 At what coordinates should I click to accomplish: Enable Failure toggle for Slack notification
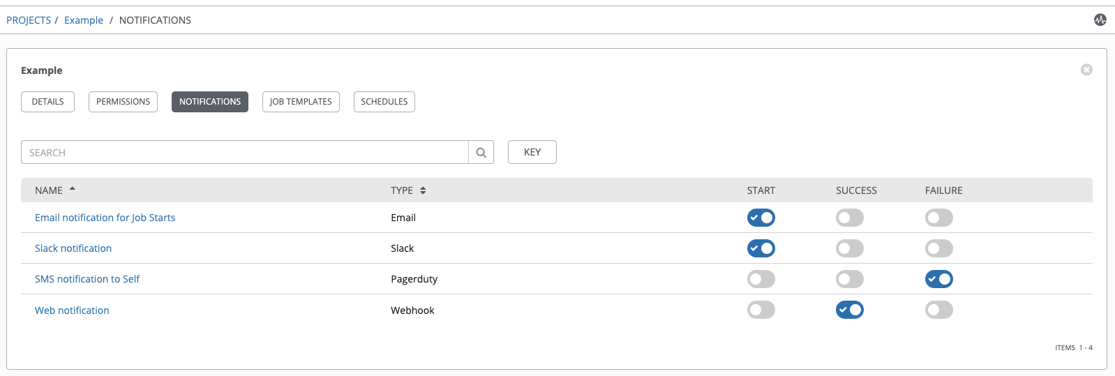coord(939,248)
